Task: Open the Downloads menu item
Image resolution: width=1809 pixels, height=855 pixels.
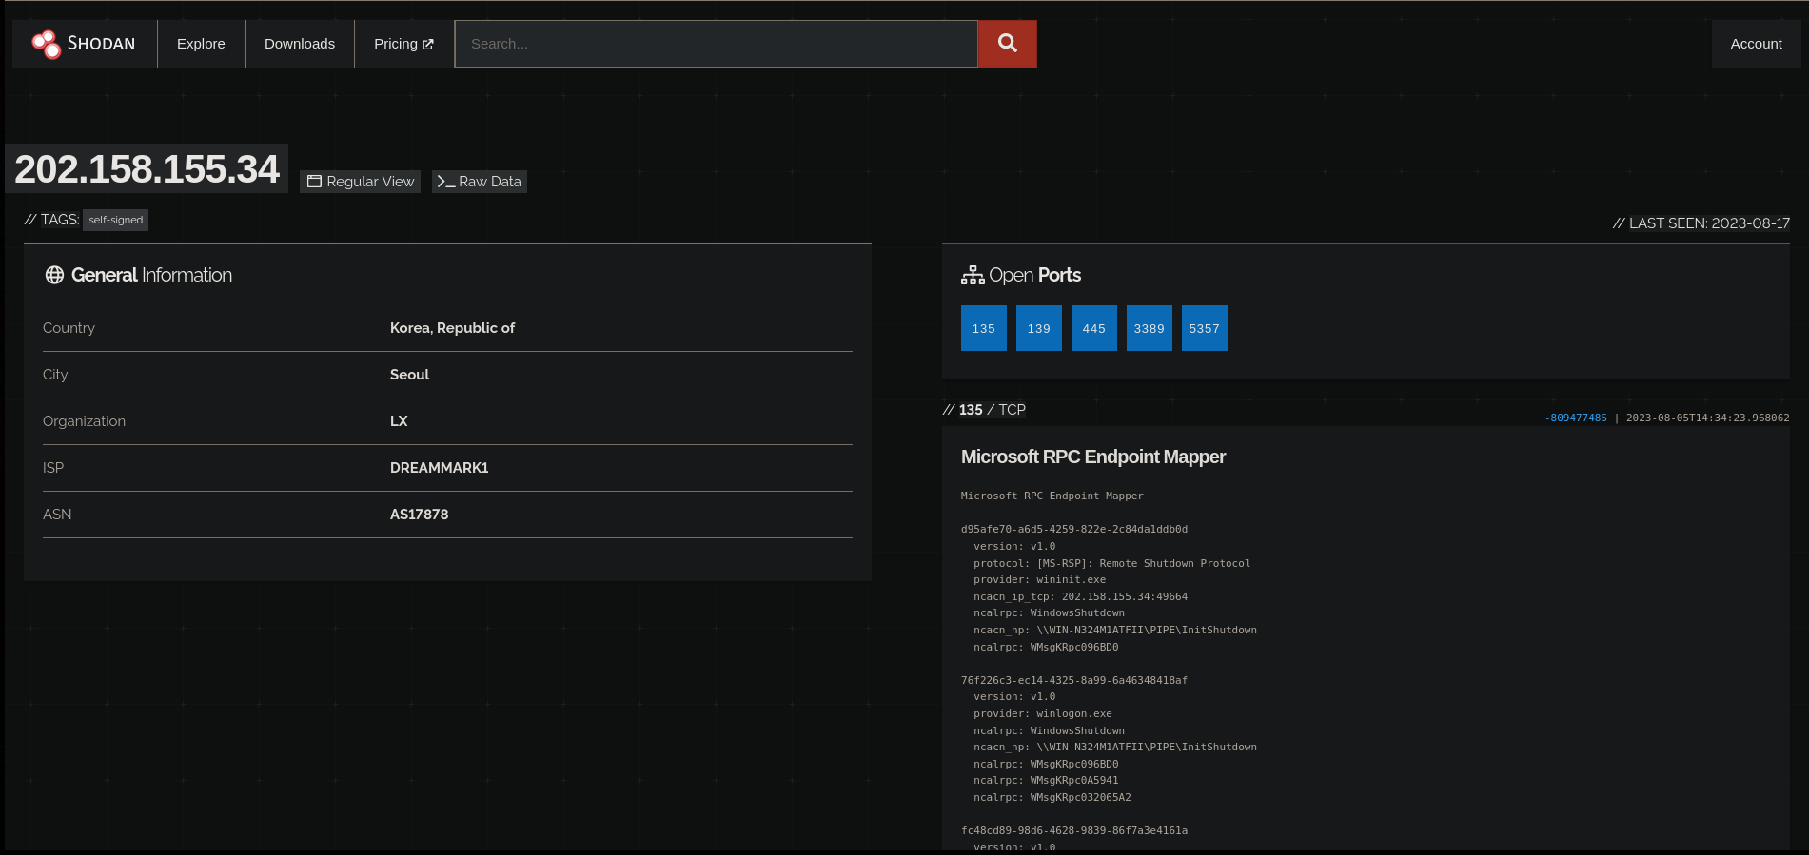Action: [x=300, y=44]
